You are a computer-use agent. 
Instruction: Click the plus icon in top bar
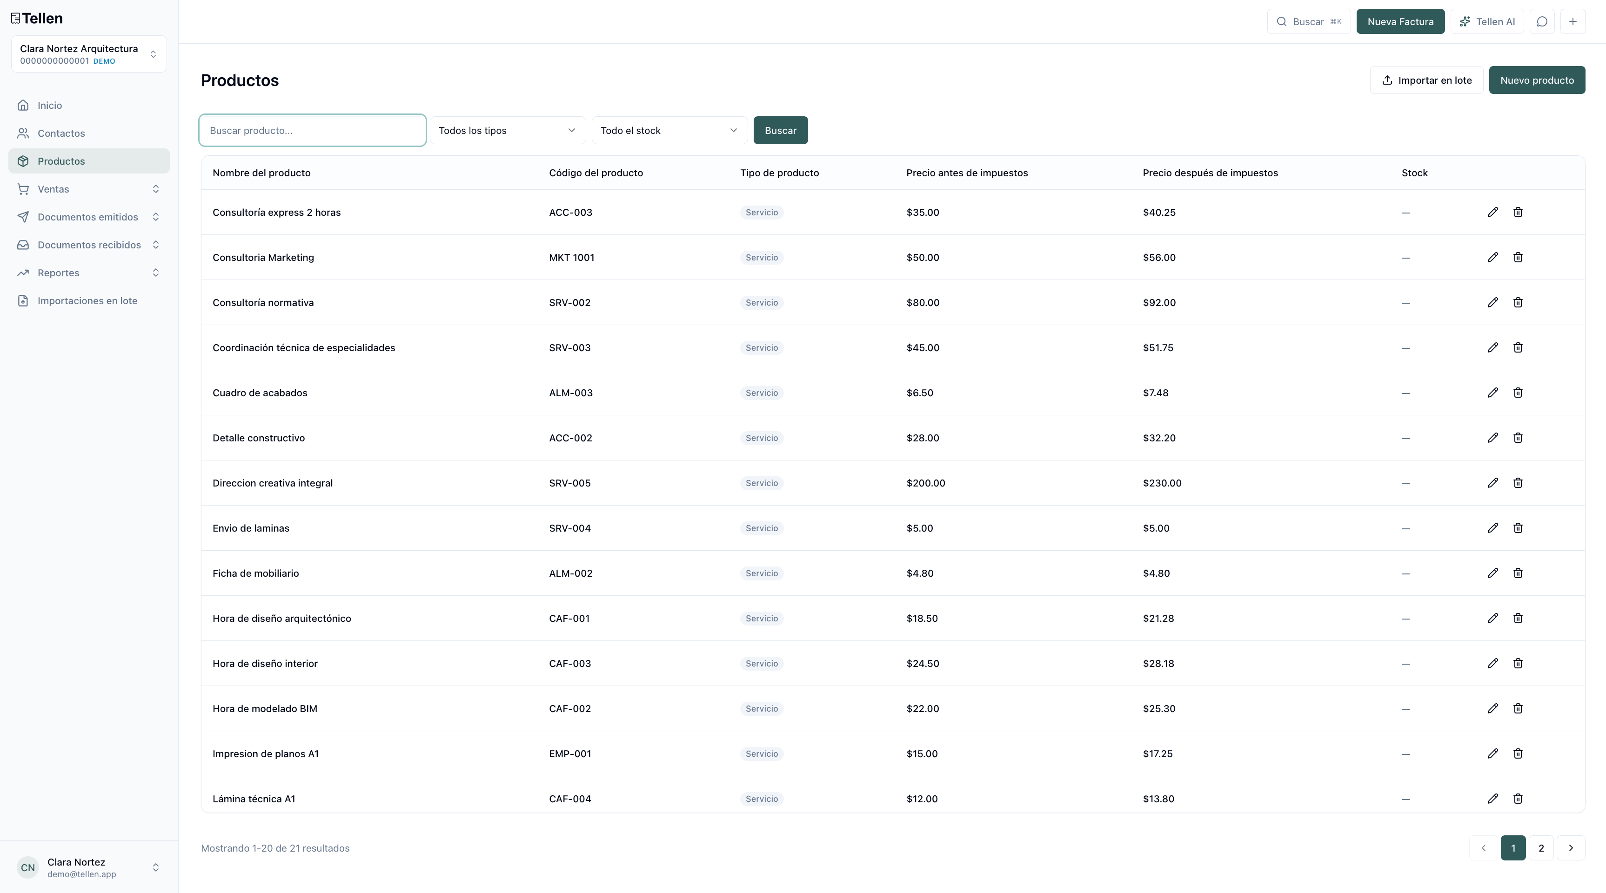click(1573, 22)
